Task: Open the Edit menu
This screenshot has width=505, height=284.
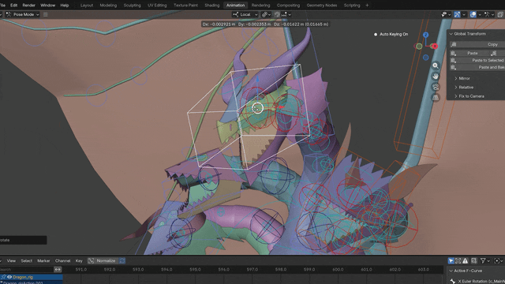Action: 13,6
